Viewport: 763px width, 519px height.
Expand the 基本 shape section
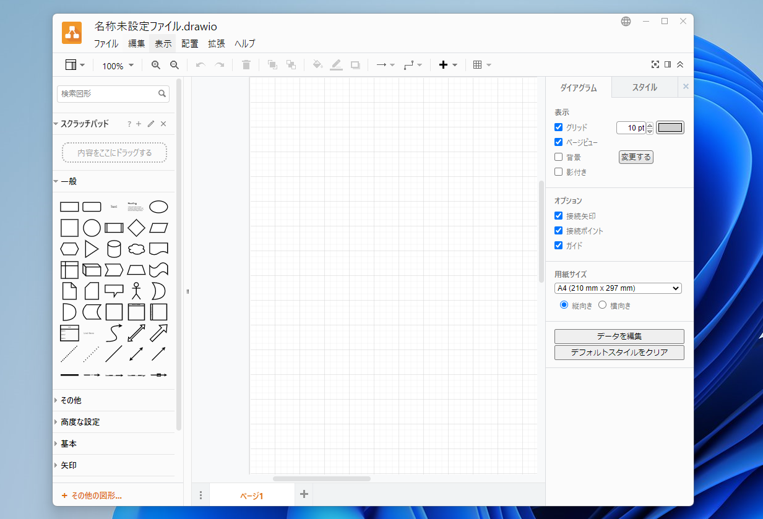(x=114, y=444)
